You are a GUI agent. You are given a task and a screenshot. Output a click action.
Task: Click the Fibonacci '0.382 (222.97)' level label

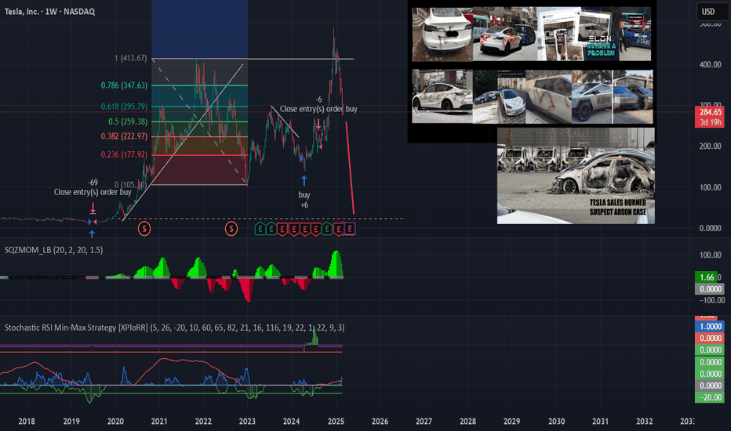tap(124, 136)
